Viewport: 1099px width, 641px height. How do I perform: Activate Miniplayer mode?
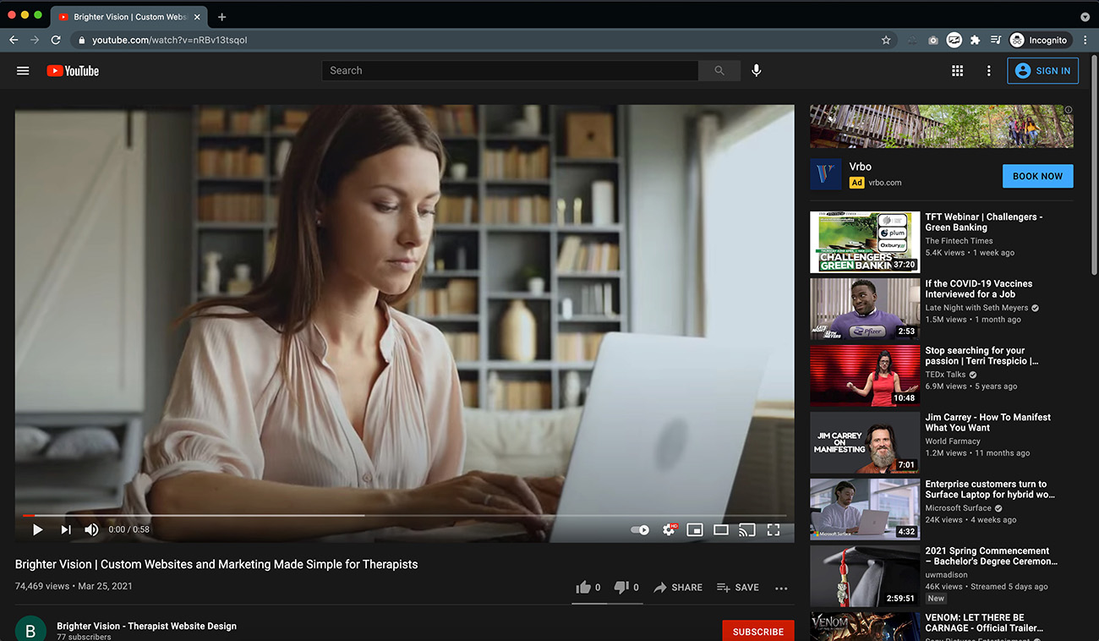pos(695,529)
